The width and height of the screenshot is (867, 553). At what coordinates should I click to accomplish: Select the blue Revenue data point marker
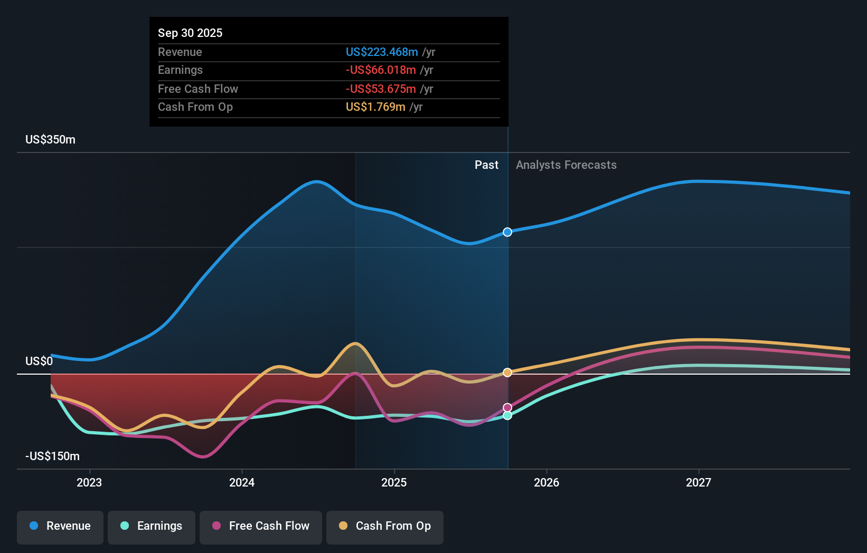coord(507,232)
